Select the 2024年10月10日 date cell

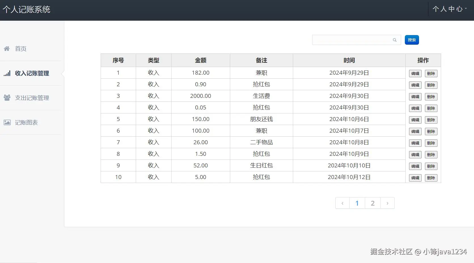point(349,165)
